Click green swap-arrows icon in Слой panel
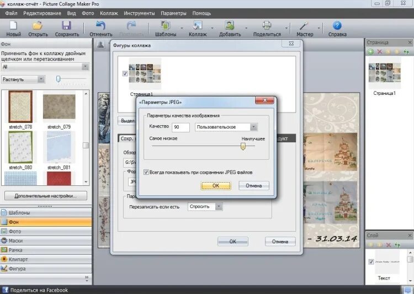The width and height of the screenshot is (414, 294). point(397,245)
